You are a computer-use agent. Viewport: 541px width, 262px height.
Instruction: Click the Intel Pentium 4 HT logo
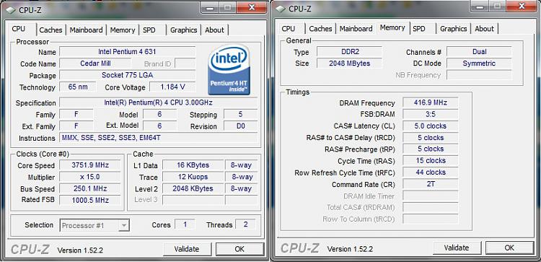click(x=229, y=69)
